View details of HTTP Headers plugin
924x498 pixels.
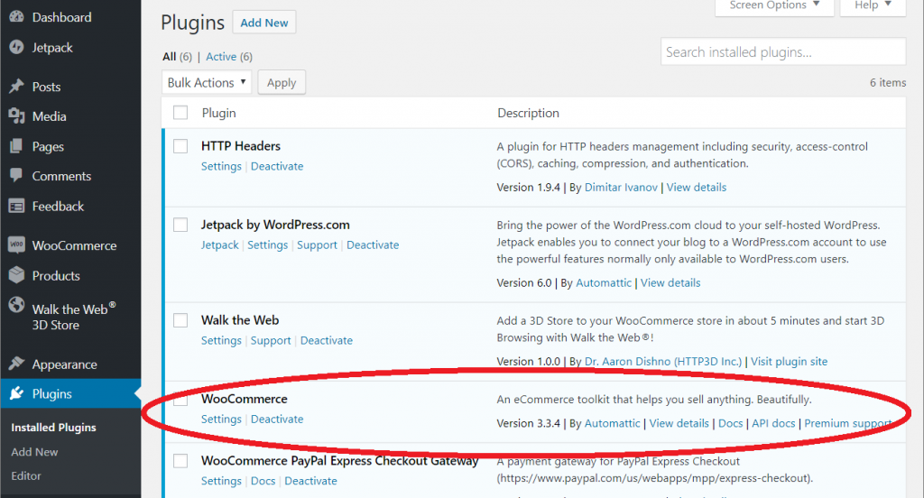click(697, 188)
